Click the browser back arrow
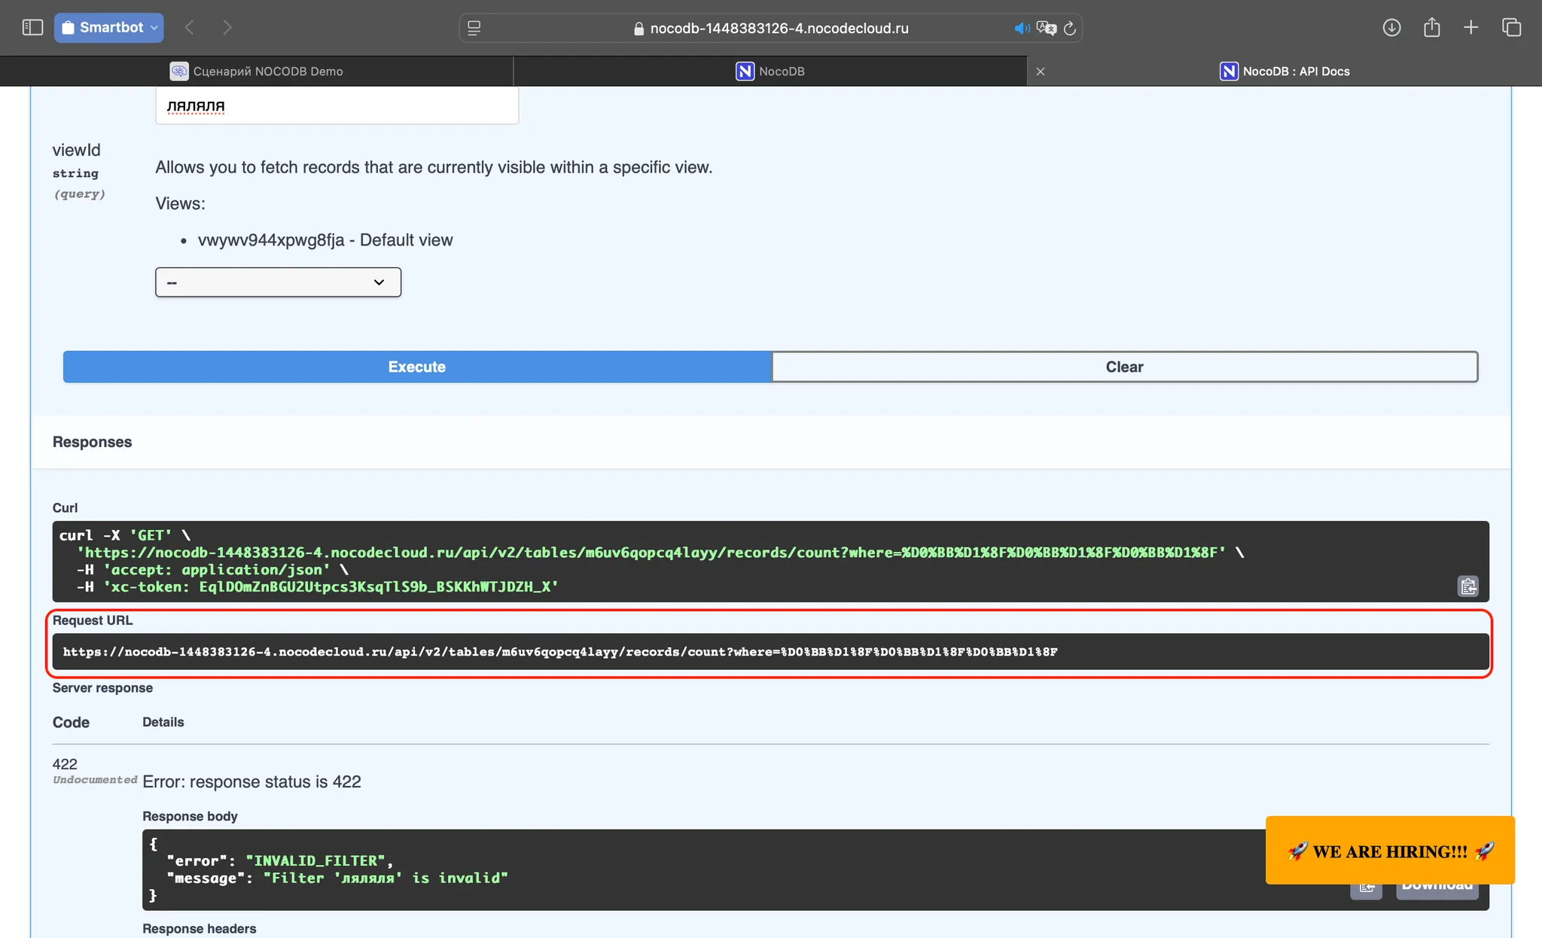The image size is (1542, 938). (190, 28)
